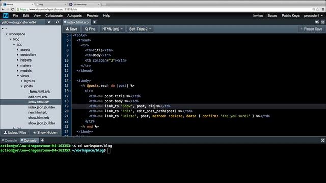
Task: Upload Files to the workspace
Action: [x=15, y=132]
